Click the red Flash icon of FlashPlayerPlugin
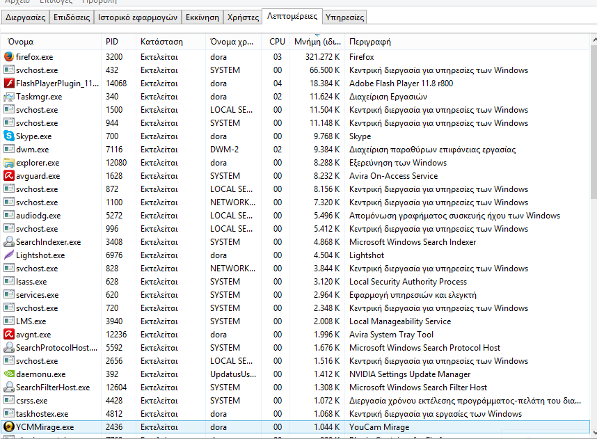This screenshot has width=597, height=439. click(x=9, y=83)
